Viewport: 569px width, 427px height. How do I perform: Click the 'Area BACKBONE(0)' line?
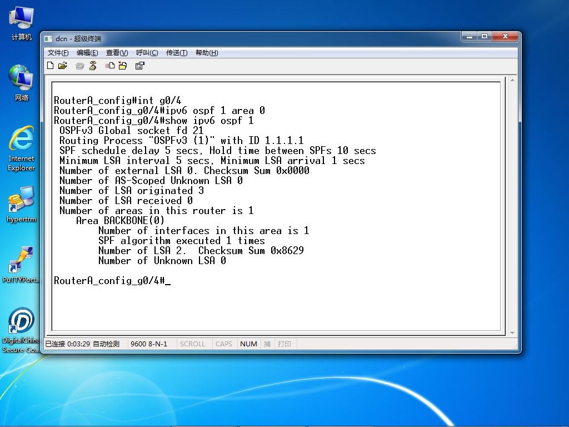pos(120,220)
